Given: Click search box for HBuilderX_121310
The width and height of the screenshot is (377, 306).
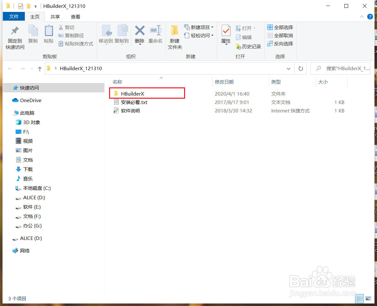Looking at the screenshot, I should click(340, 69).
